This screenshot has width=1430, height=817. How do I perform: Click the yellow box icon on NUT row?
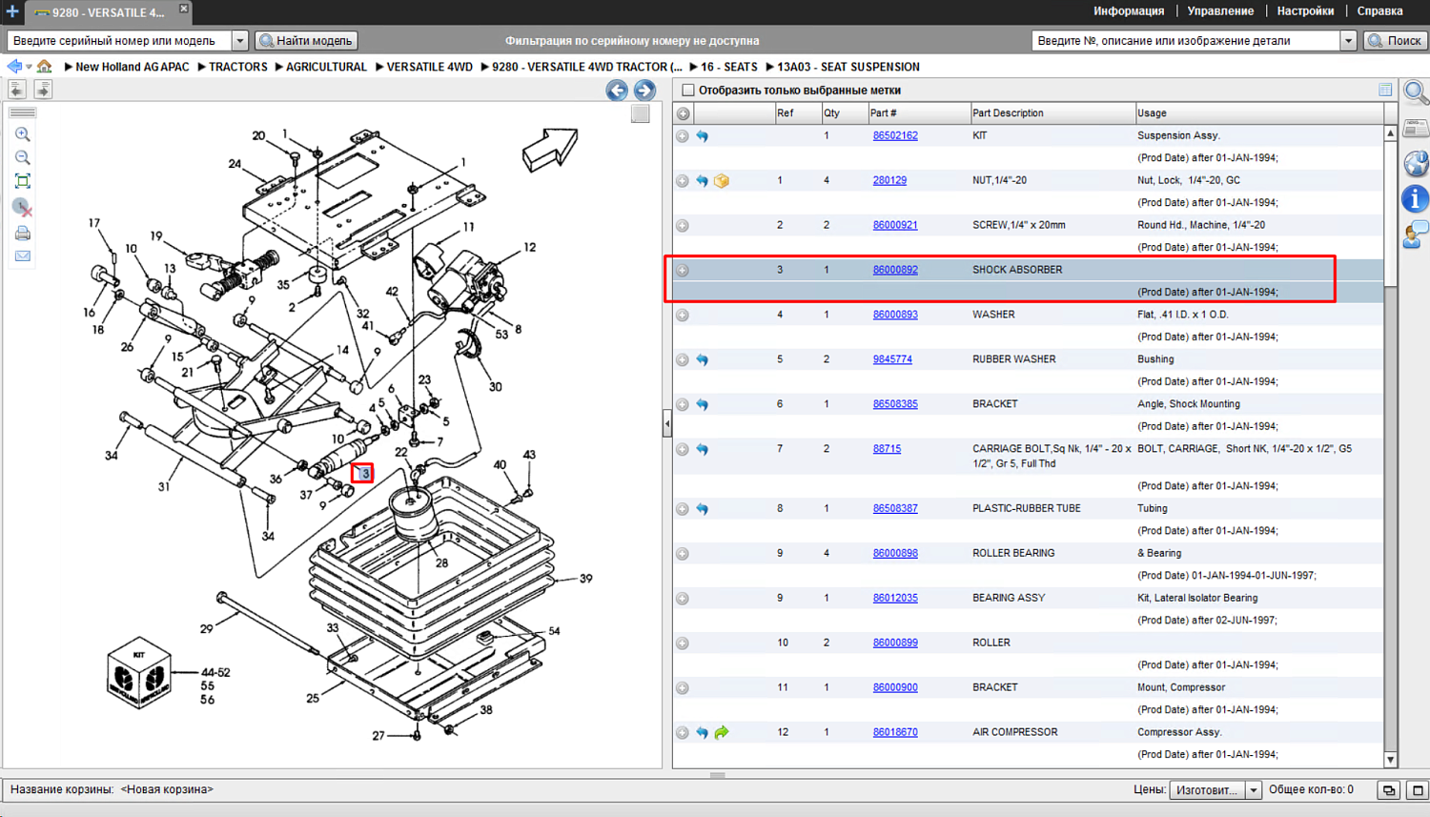tap(722, 181)
